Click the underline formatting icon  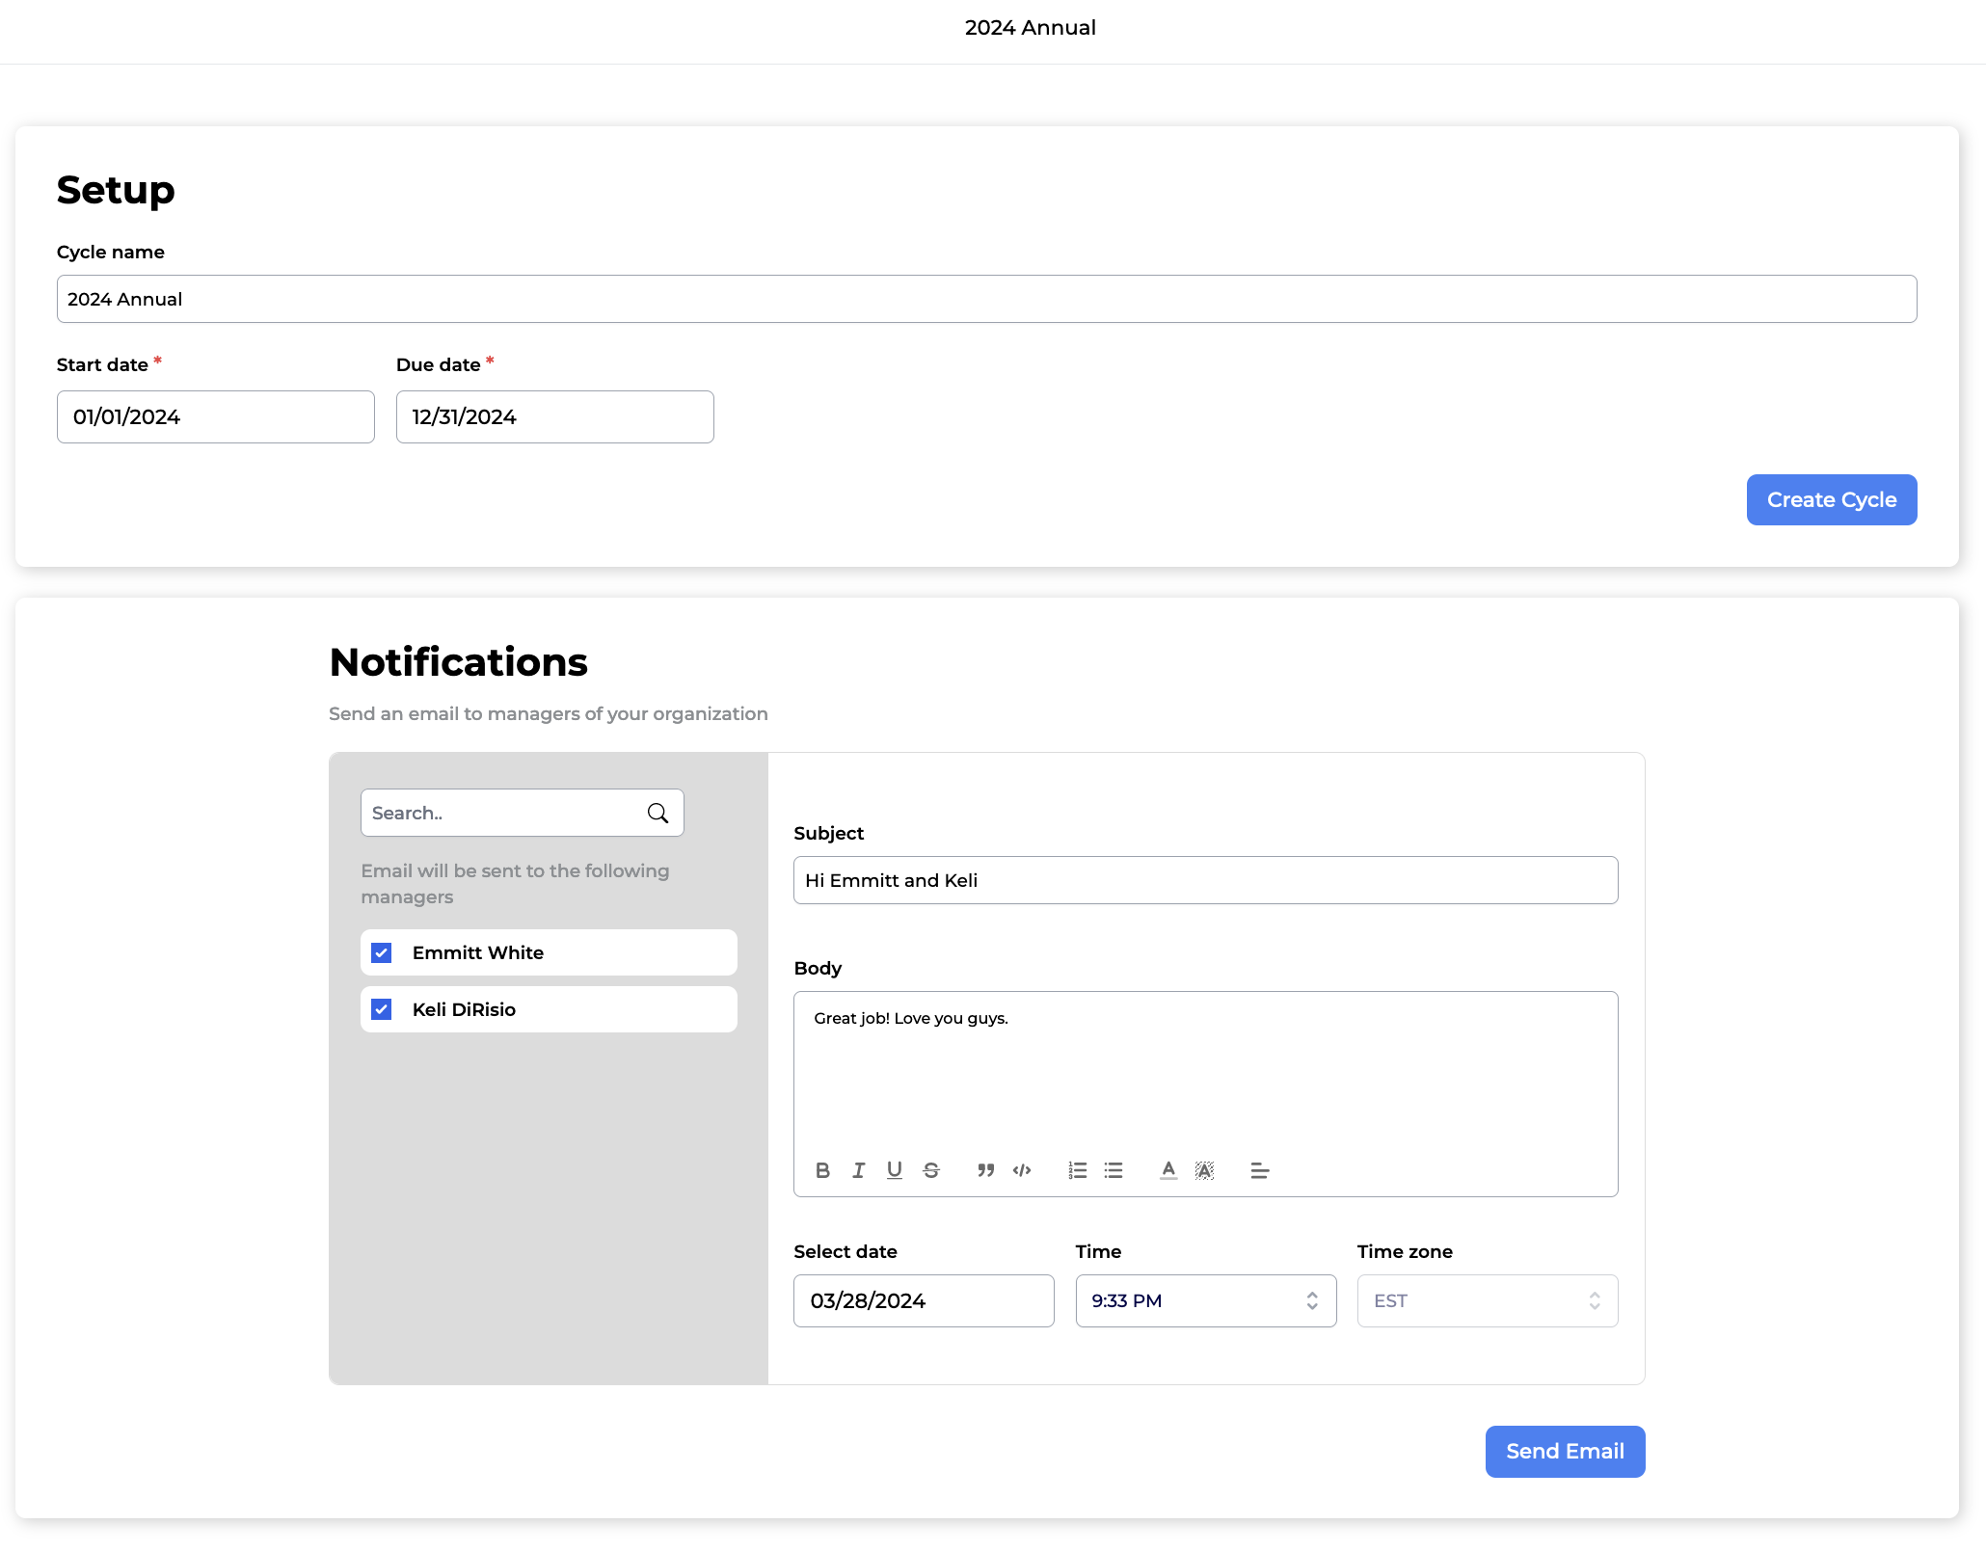[895, 1170]
